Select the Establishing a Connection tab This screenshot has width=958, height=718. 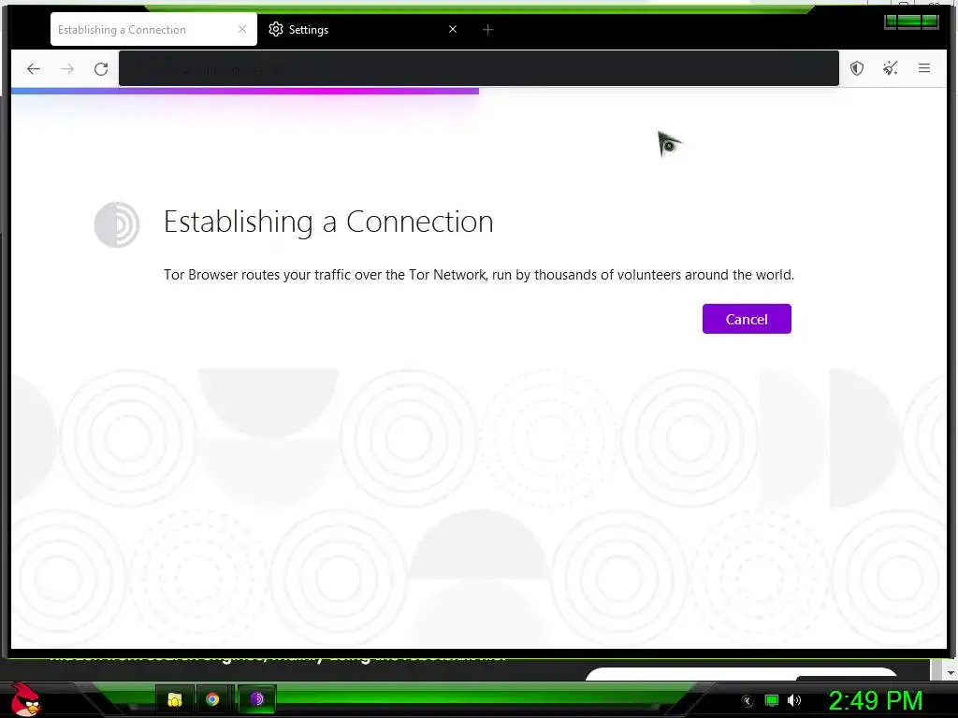(x=153, y=29)
